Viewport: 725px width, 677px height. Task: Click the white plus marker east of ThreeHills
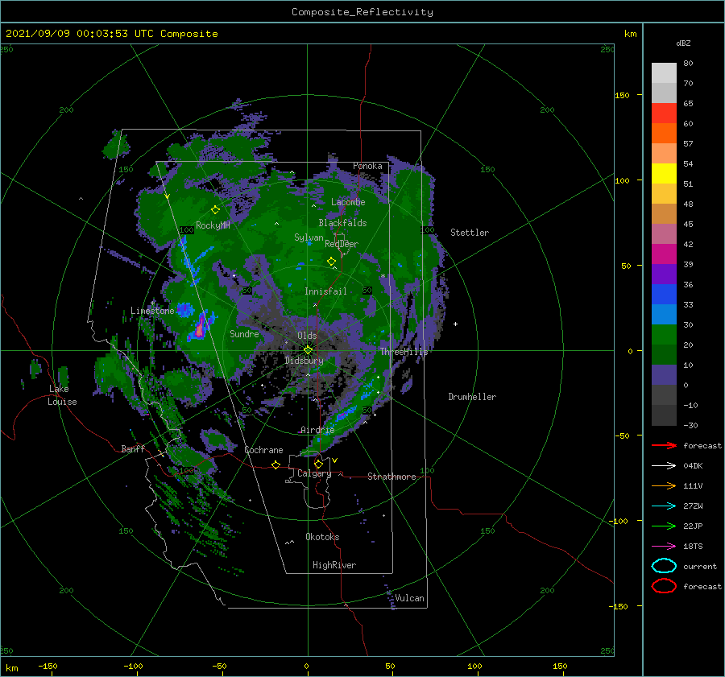[x=455, y=324]
